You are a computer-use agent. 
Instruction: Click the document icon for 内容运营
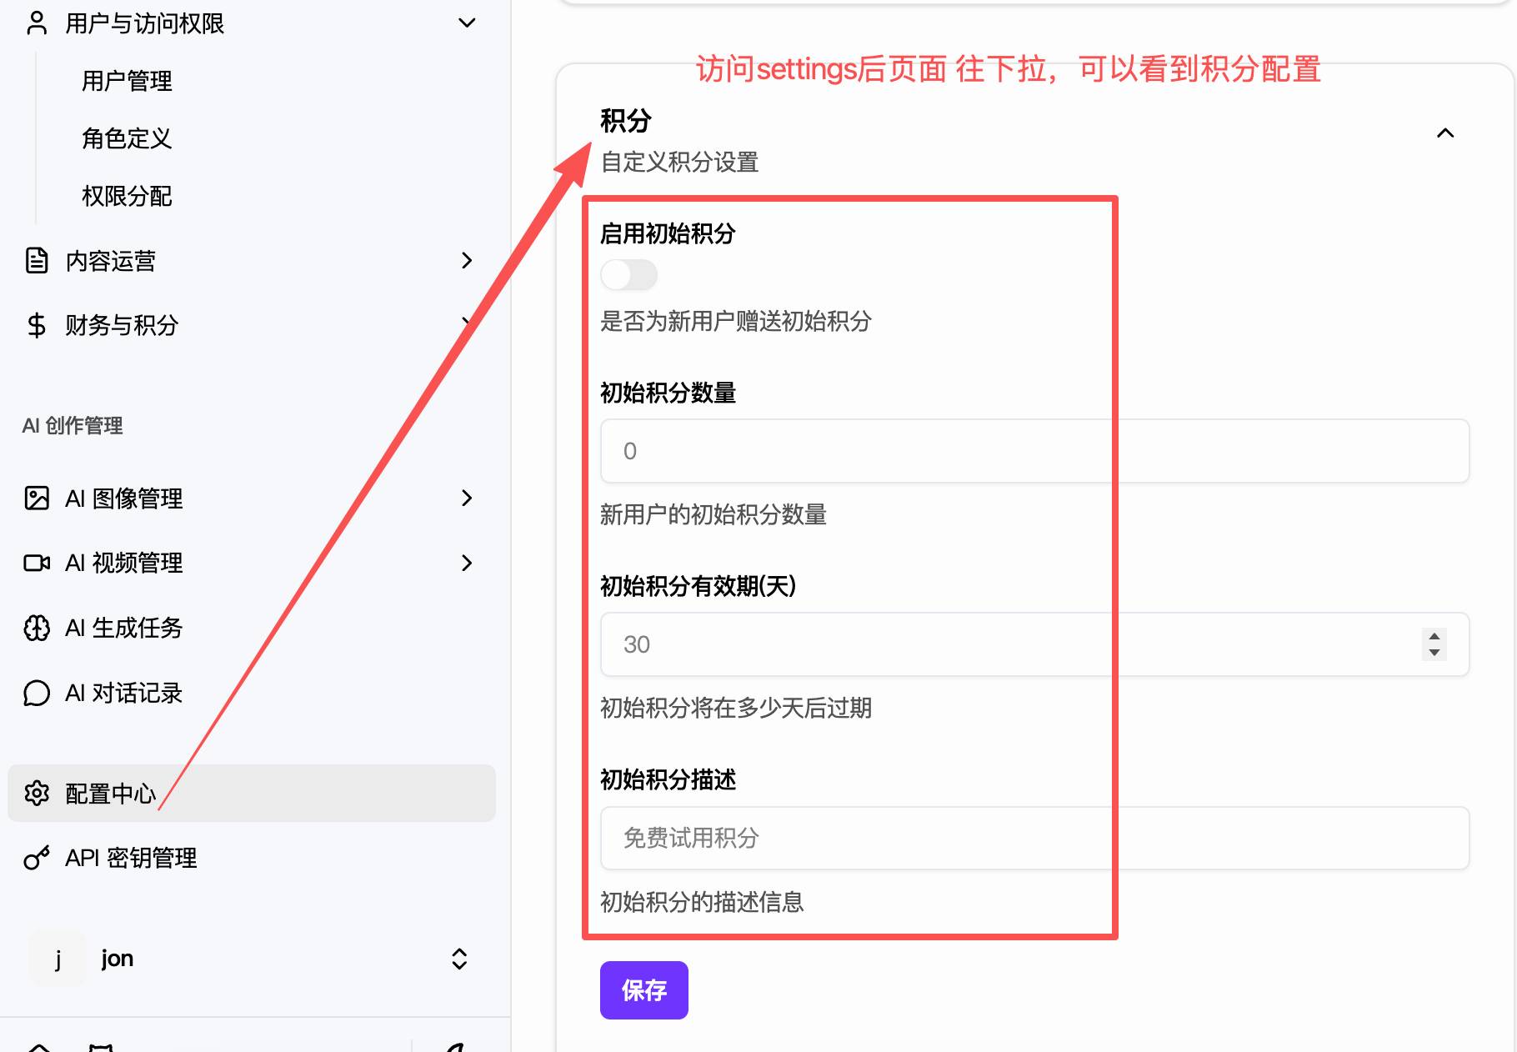37,261
